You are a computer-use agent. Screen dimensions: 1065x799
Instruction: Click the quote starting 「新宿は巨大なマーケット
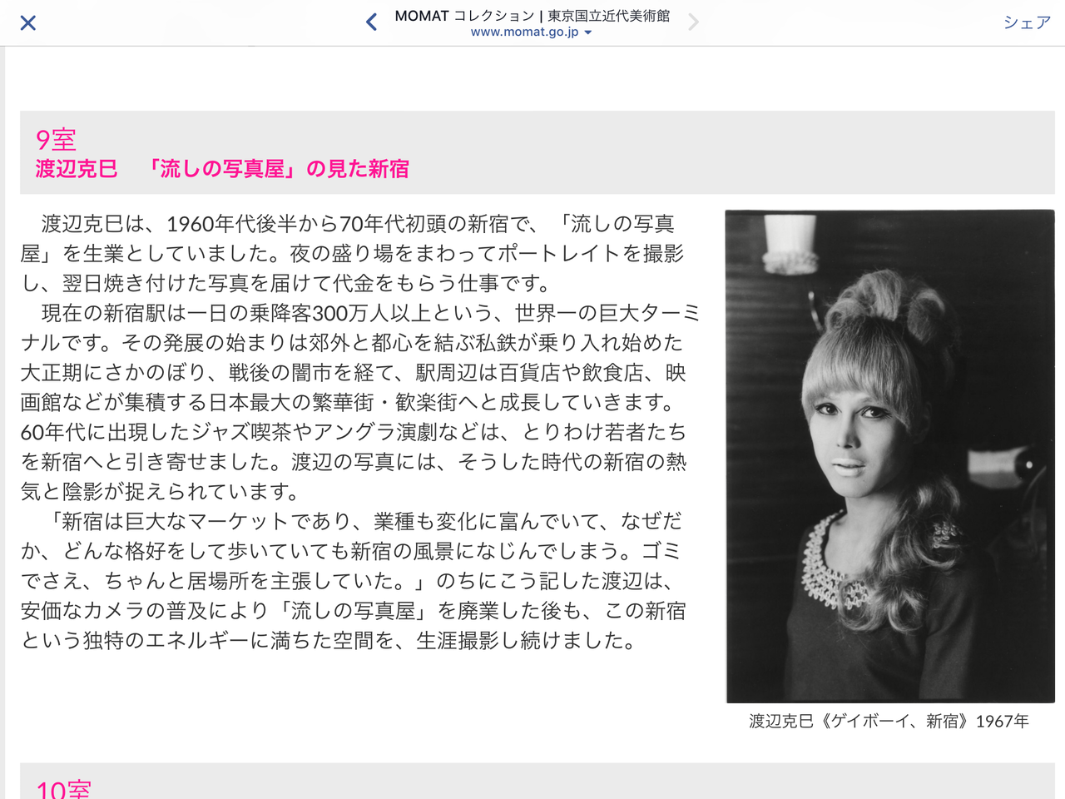pyautogui.click(x=353, y=581)
